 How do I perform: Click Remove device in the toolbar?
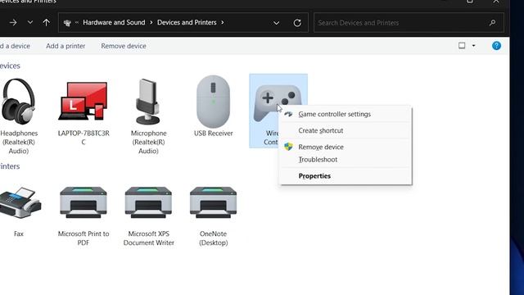click(124, 46)
